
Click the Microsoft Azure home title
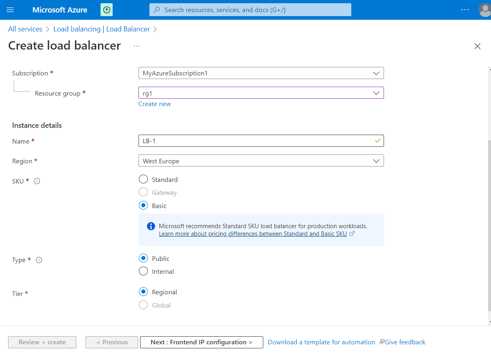pyautogui.click(x=60, y=10)
